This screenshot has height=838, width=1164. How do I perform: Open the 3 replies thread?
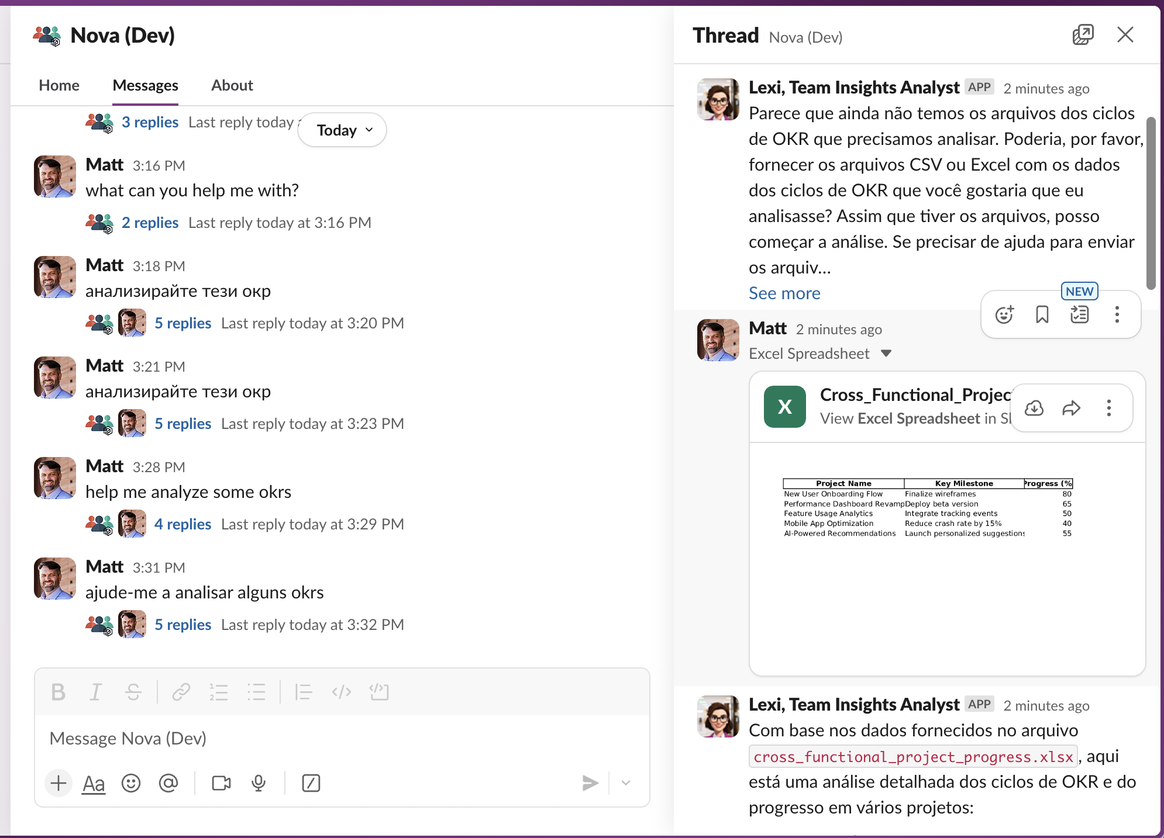coord(150,122)
